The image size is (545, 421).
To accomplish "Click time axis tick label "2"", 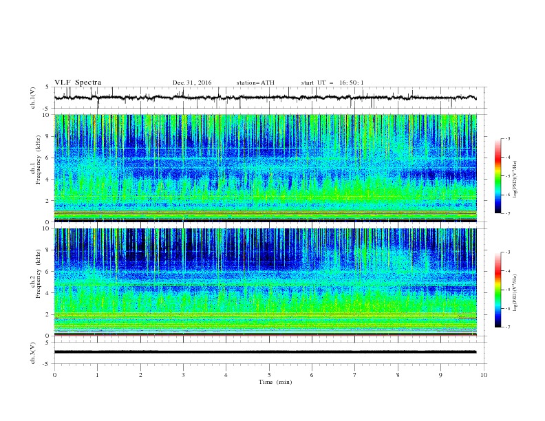I will [140, 375].
